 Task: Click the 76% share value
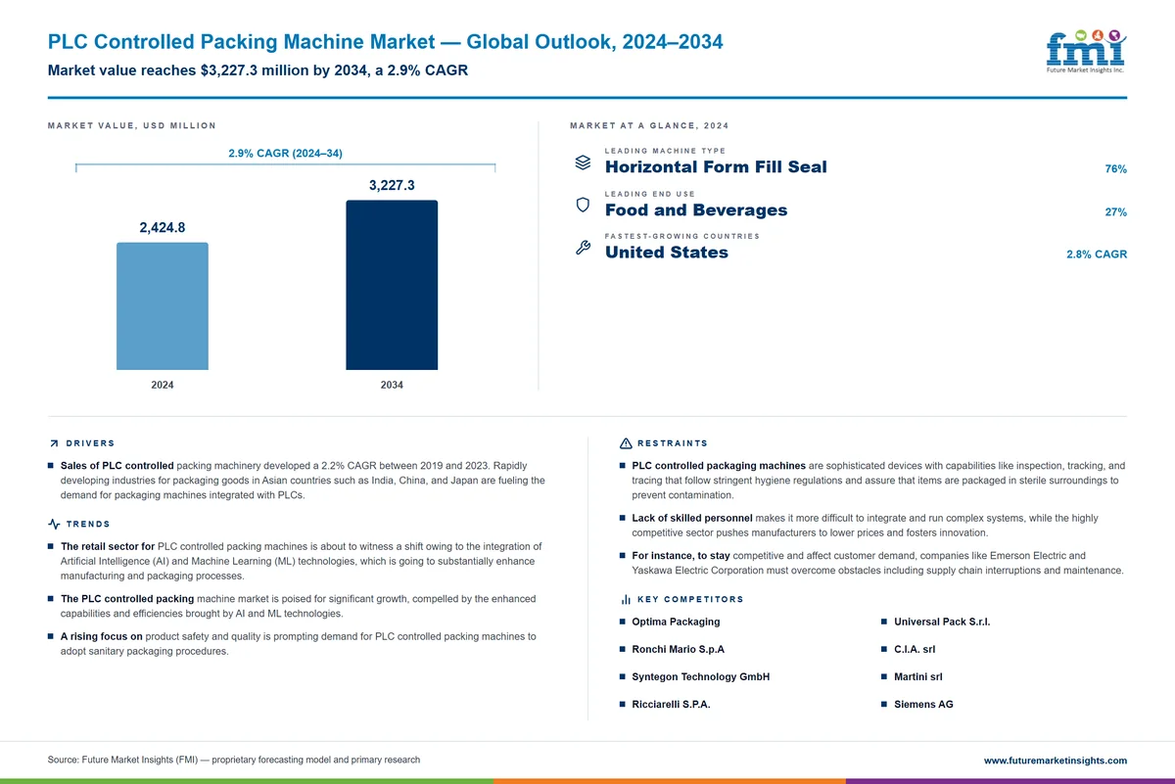(1115, 169)
